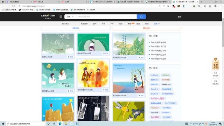This screenshot has width=224, height=126.
Task: Open the nav item with the orange new badge
Action: tap(129, 24)
